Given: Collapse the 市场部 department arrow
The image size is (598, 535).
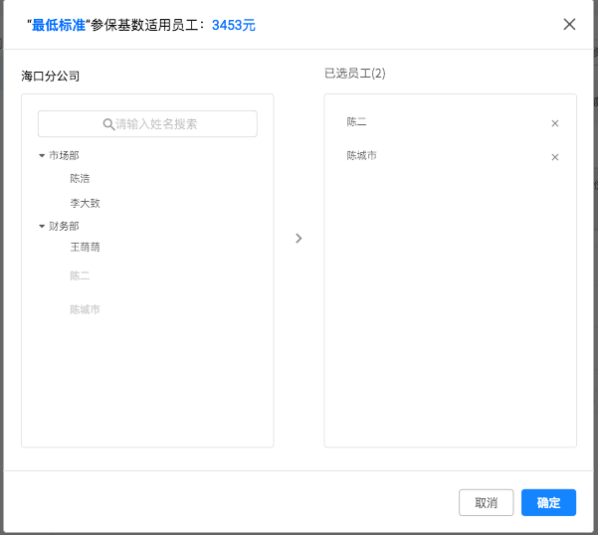Looking at the screenshot, I should (42, 156).
